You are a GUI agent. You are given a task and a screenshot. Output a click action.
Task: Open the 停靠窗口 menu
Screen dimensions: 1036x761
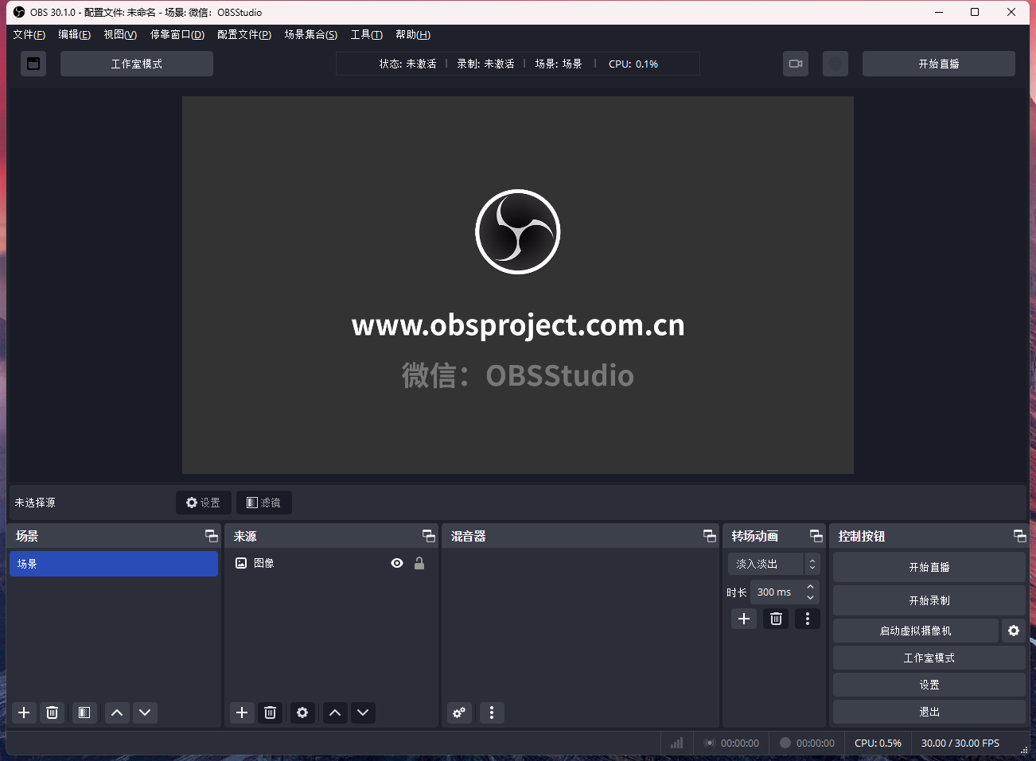177,34
